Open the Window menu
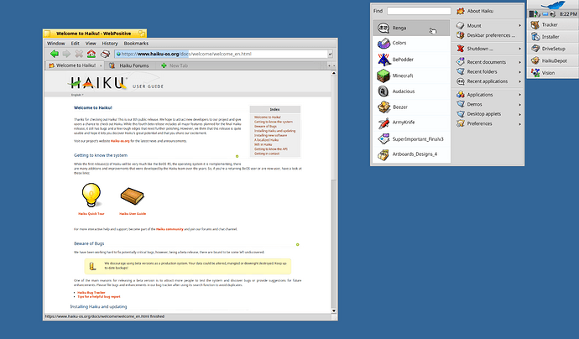Viewport: 579px width, 339px height. [55, 43]
